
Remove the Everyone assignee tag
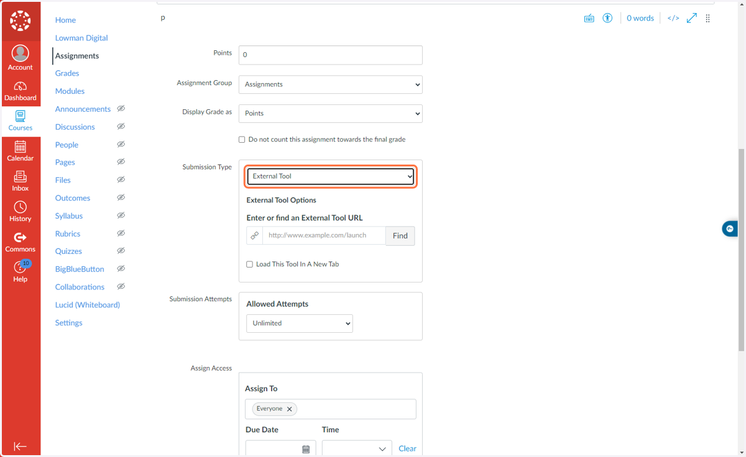[289, 409]
